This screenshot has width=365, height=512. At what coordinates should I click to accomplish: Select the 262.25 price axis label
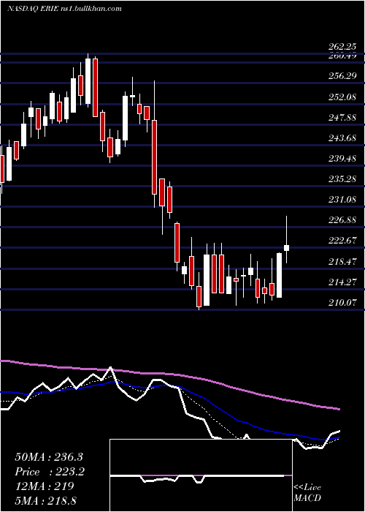[342, 47]
